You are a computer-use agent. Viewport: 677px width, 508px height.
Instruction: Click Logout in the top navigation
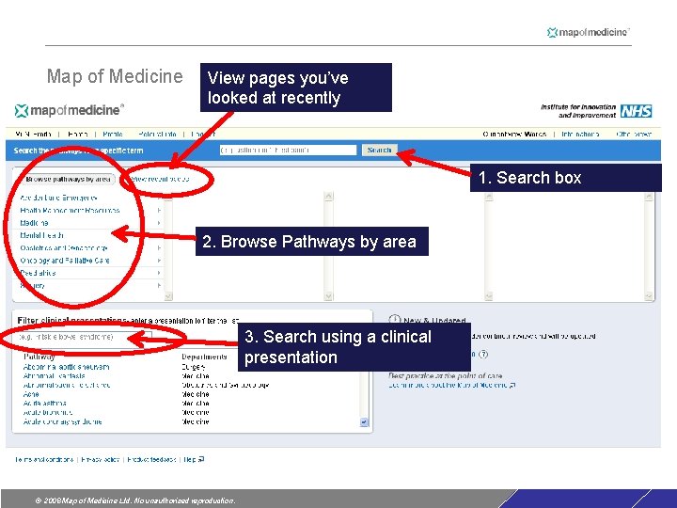(x=203, y=135)
